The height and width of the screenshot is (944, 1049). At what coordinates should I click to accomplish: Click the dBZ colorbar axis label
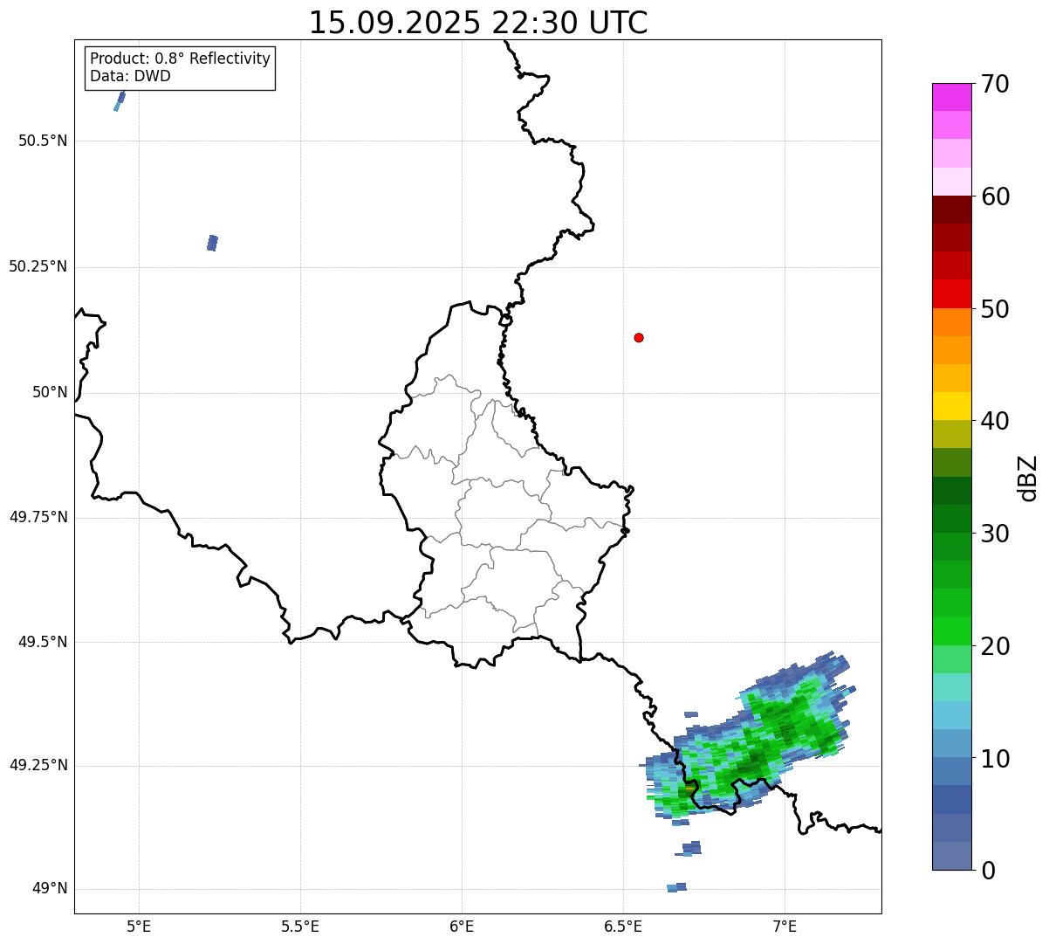(1028, 478)
